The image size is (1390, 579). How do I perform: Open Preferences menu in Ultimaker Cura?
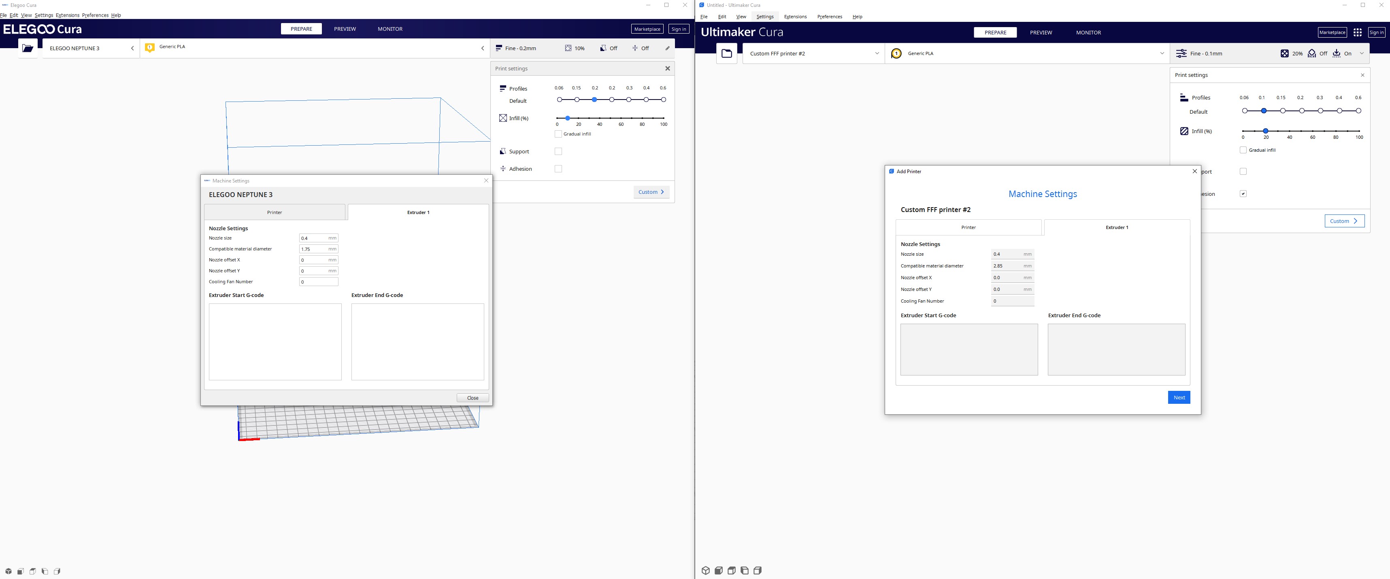tap(829, 17)
